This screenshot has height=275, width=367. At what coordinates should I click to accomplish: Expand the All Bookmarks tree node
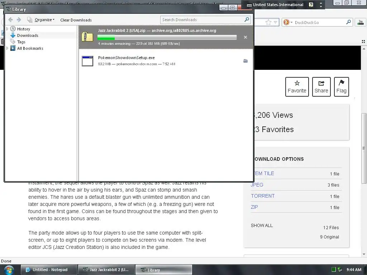(7, 48)
